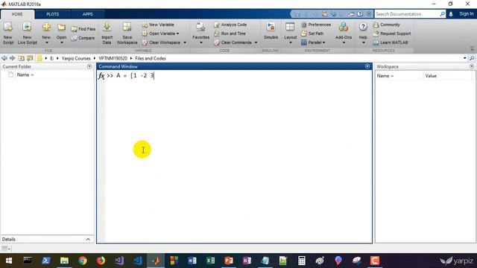Click the documentation search magnifier icon

442,14
